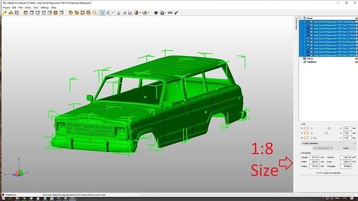Toggle visibility eye of Part 6
358x201 pixels.
[311, 32]
